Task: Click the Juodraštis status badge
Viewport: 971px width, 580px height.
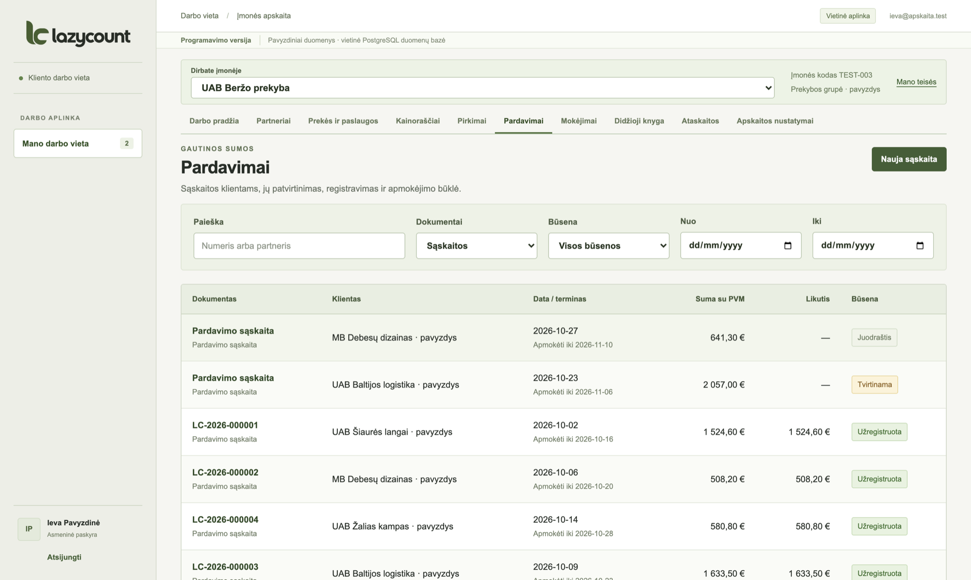Action: point(874,338)
